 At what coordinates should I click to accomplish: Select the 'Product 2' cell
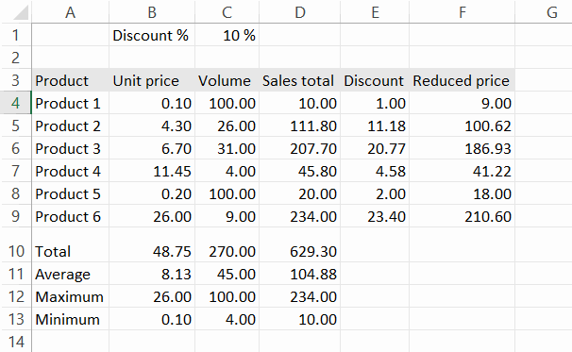pyautogui.click(x=70, y=126)
